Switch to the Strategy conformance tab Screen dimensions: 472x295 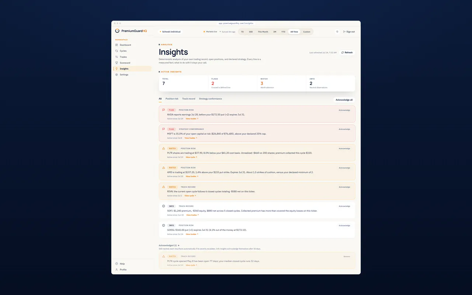coord(211,99)
